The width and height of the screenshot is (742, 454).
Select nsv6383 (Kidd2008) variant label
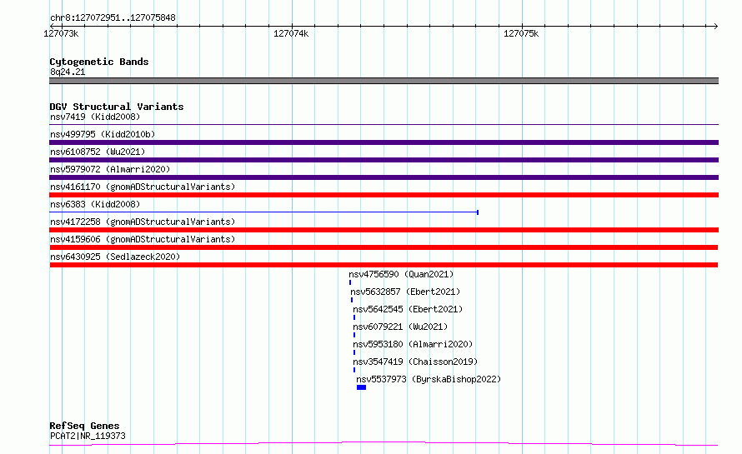95,204
